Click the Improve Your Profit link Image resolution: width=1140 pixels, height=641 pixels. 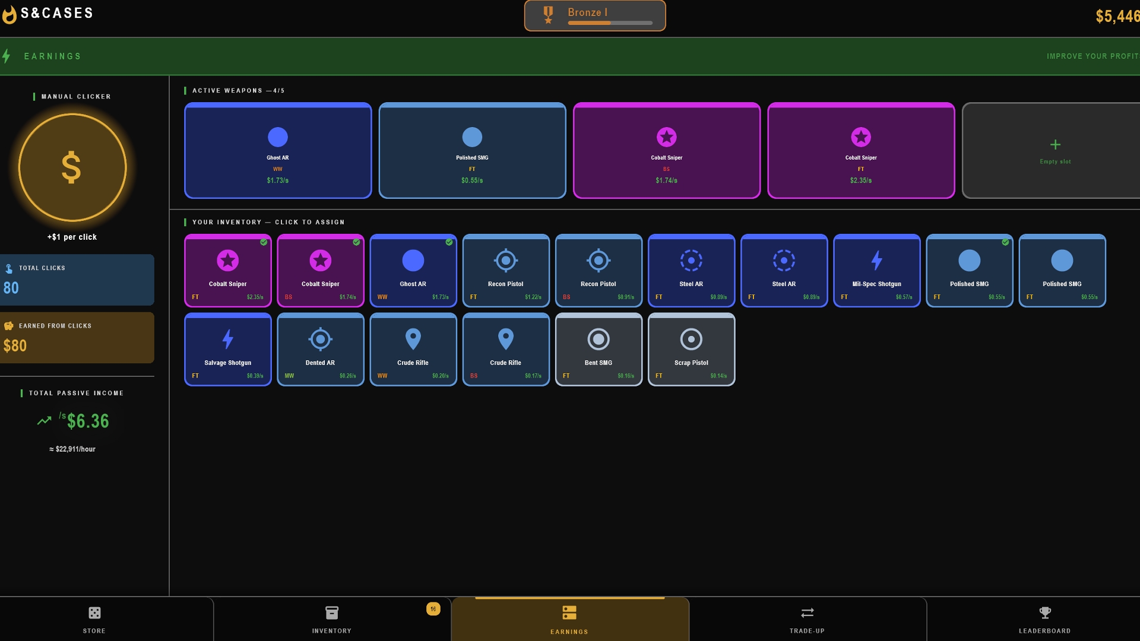[x=1092, y=56]
